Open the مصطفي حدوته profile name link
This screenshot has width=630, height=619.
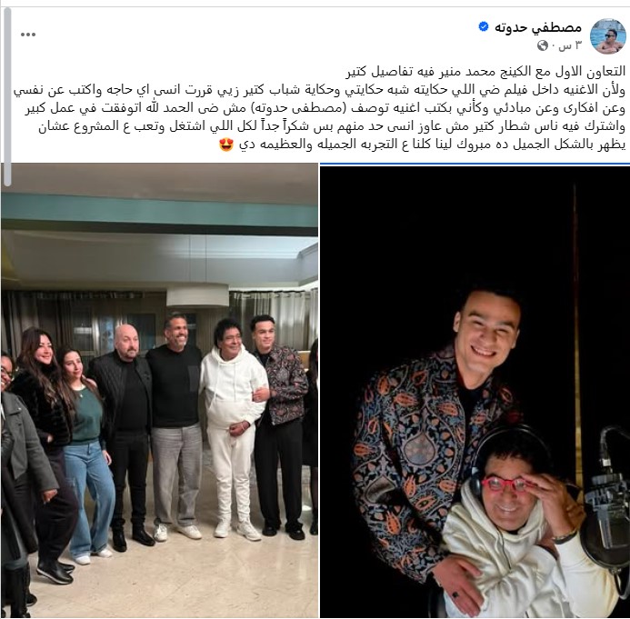tap(538, 27)
